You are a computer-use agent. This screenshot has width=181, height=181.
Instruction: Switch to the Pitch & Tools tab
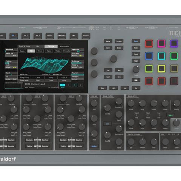click(25, 46)
